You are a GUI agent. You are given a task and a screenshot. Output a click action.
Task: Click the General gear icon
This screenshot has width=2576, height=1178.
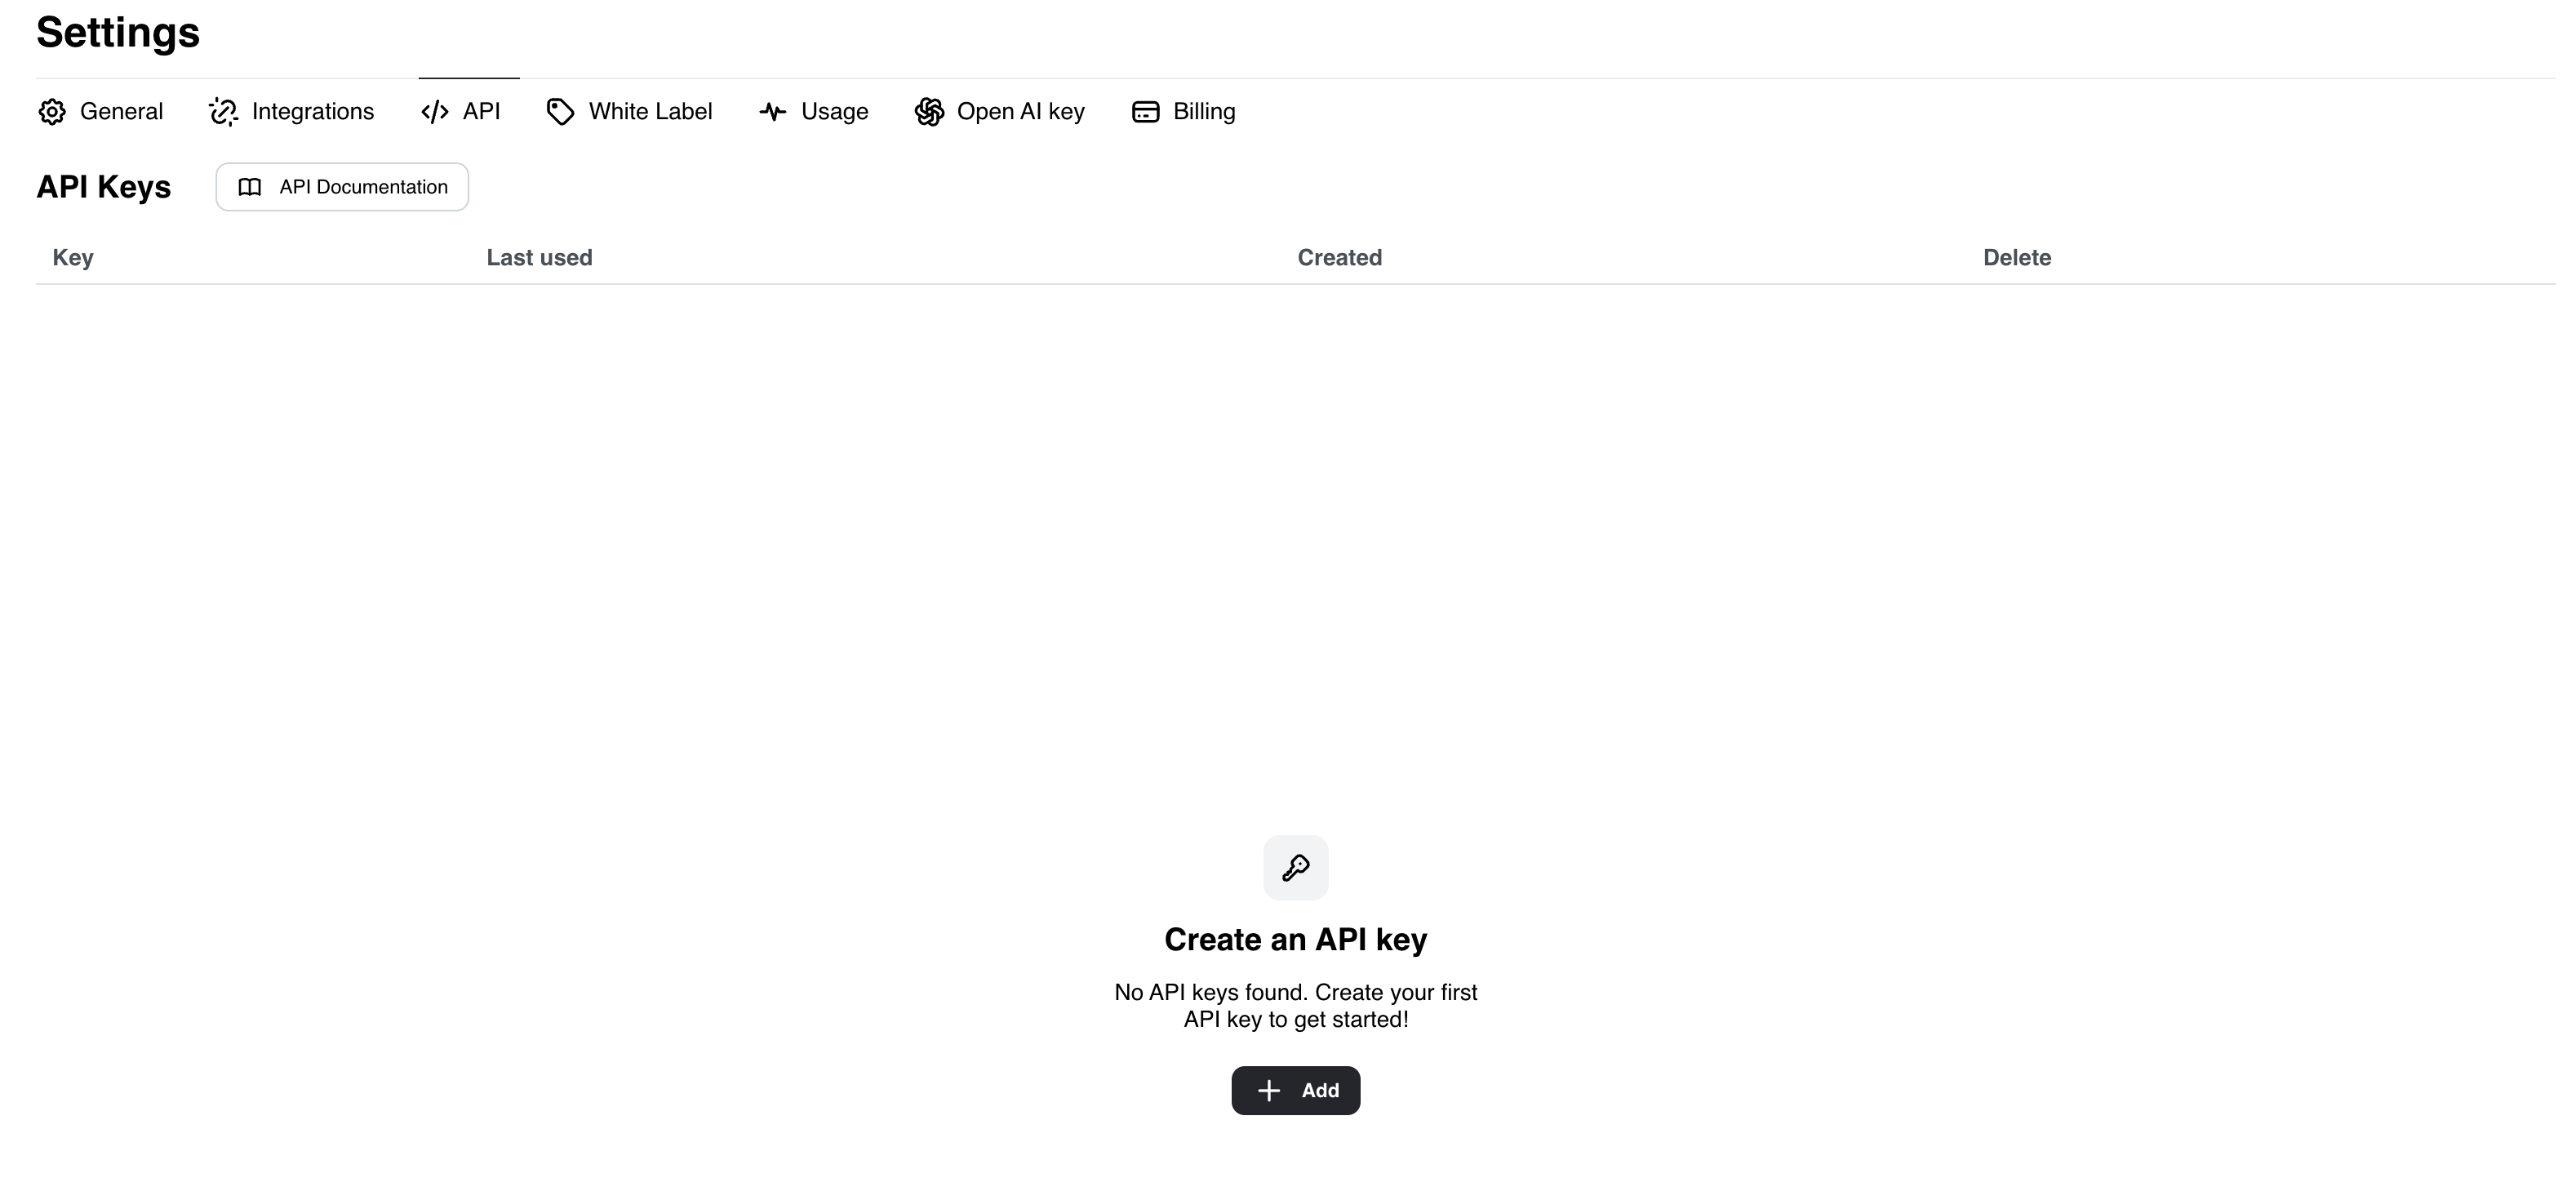pos(52,111)
